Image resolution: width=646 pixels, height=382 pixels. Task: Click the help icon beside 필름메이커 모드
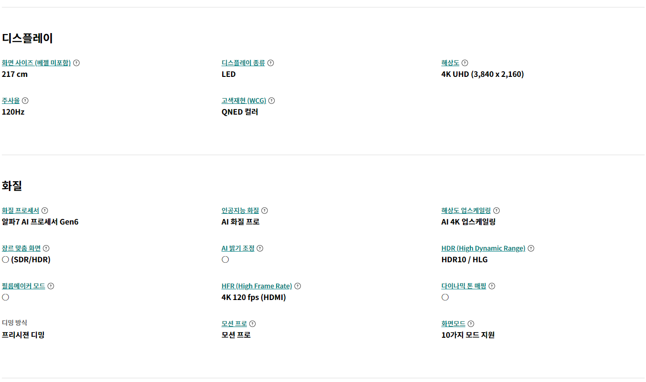click(51, 286)
